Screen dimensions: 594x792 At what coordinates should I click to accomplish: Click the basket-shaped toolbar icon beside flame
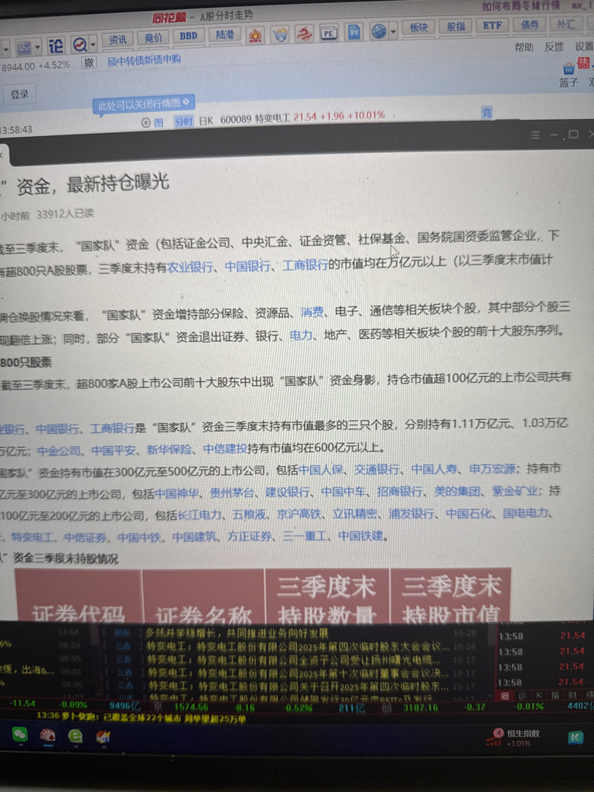[279, 35]
